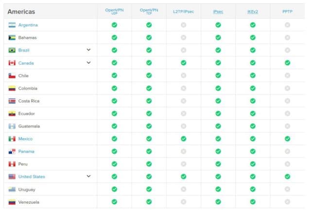Select the Bahamas row label
Screen dimensions: 311x212
[x=28, y=38]
